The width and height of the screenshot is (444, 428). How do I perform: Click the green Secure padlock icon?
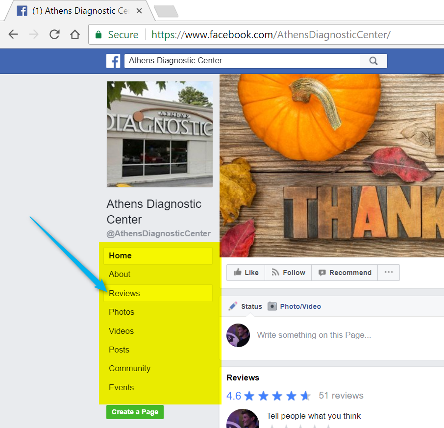(99, 34)
